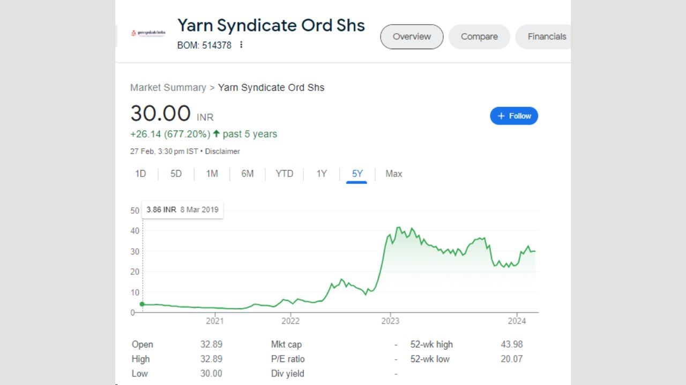Open the Disclaimer link
Screen dimensions: 686x385
(x=222, y=151)
